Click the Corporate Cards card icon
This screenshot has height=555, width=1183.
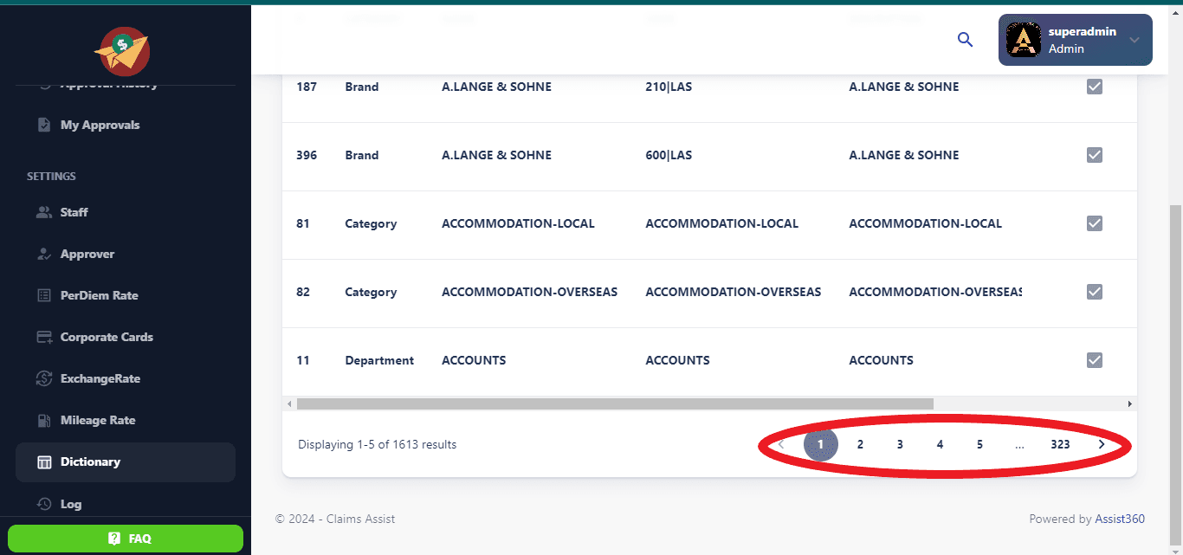44,337
